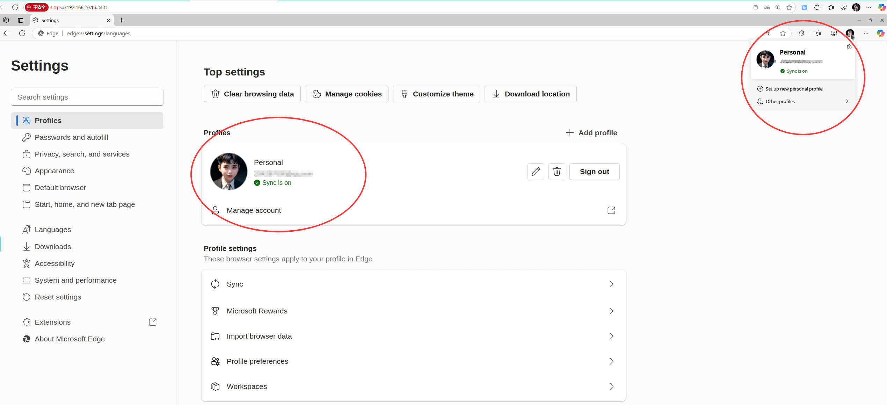Click the delete profile trash icon
The height and width of the screenshot is (405, 887).
(557, 172)
